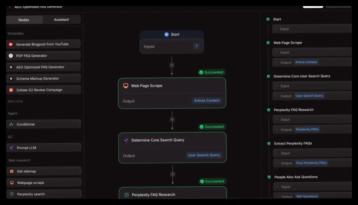Click the Prompt LLM sparkle icon
Screen dimensions: 358x205
tap(11, 148)
